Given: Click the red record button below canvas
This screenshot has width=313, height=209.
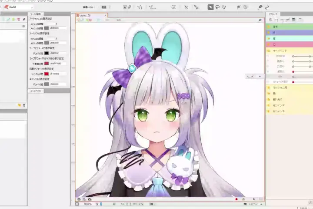Looking at the screenshot, I should click(x=236, y=199).
